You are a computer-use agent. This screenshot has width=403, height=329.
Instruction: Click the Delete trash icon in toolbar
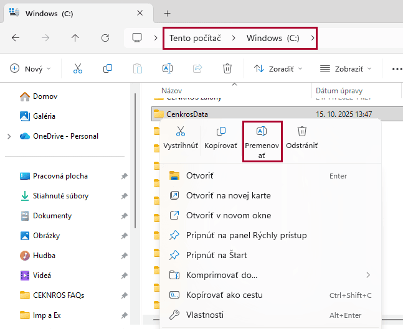click(x=227, y=69)
